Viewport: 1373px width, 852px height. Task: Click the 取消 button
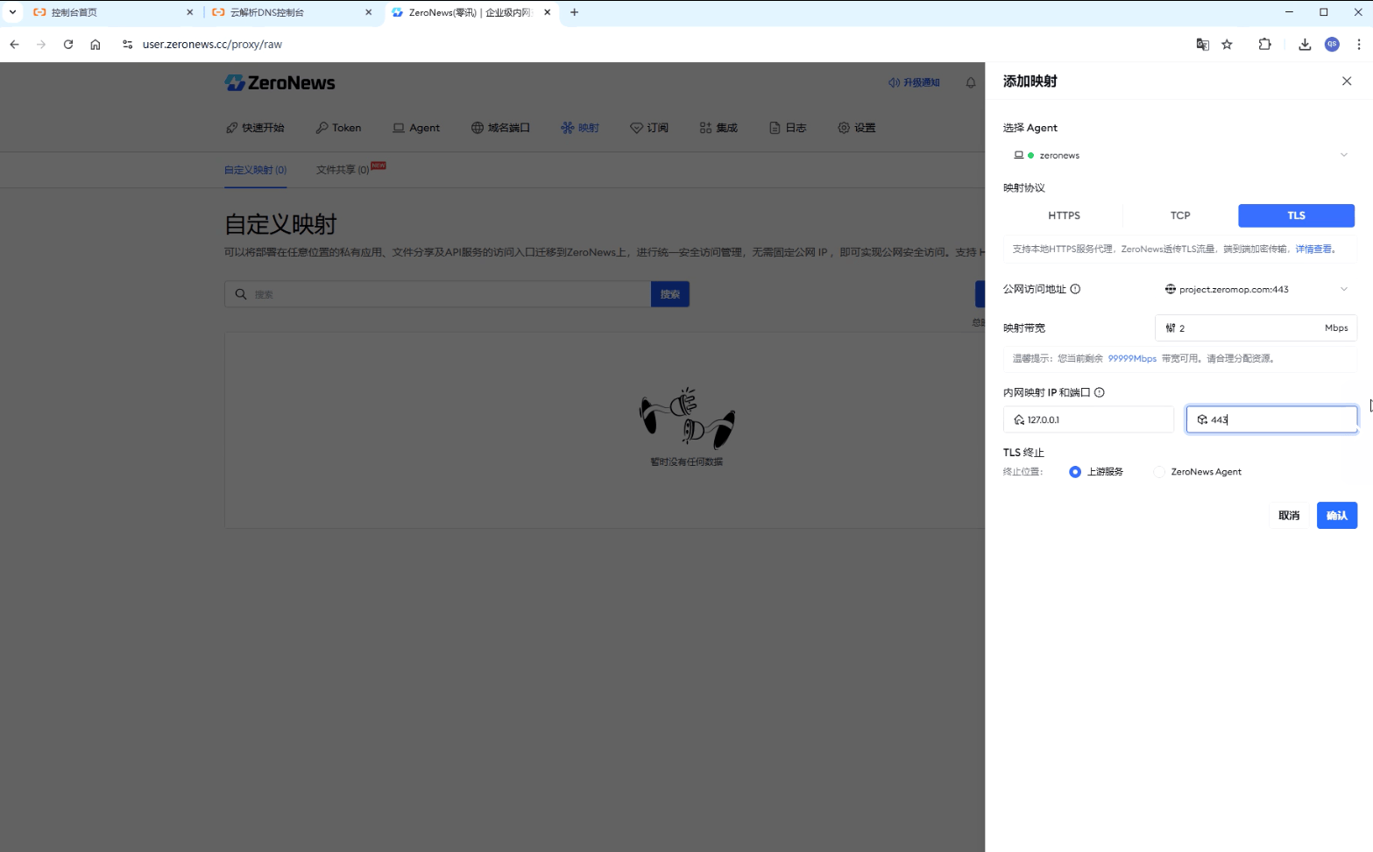click(x=1289, y=516)
